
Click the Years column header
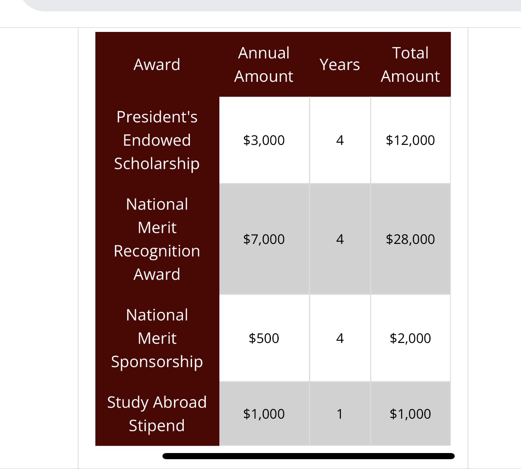pyautogui.click(x=340, y=64)
